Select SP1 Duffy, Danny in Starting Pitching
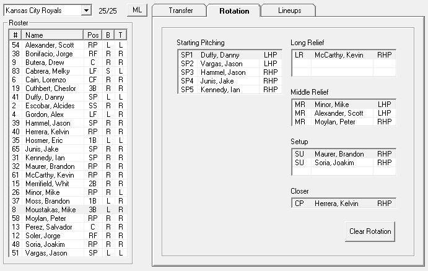The height and width of the screenshot is (271, 428). pos(230,55)
